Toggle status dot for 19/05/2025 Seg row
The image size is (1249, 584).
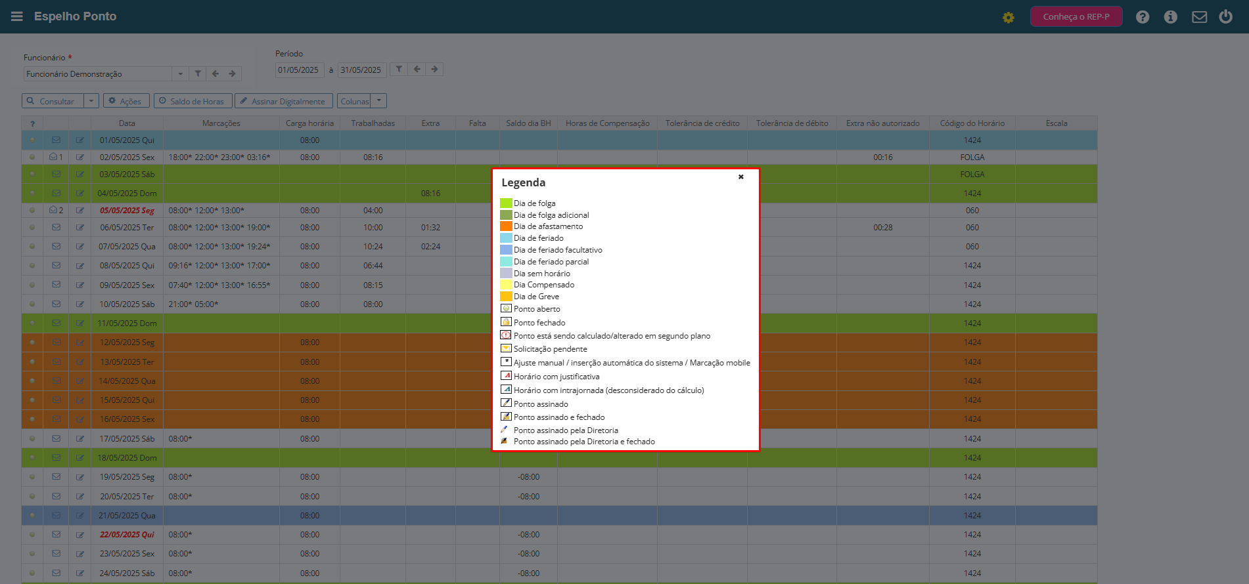[32, 477]
